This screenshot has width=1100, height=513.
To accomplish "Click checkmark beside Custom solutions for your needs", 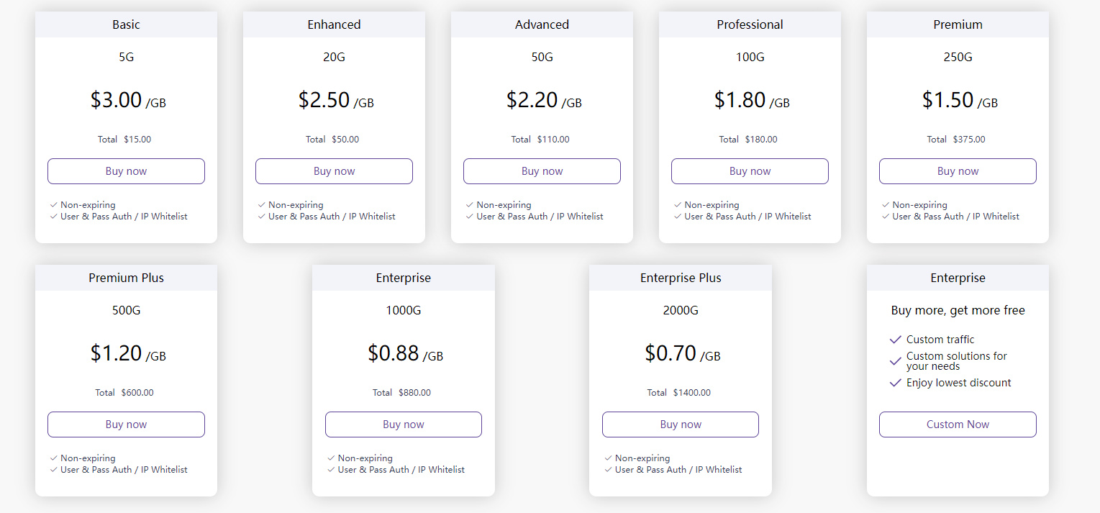I will click(896, 361).
